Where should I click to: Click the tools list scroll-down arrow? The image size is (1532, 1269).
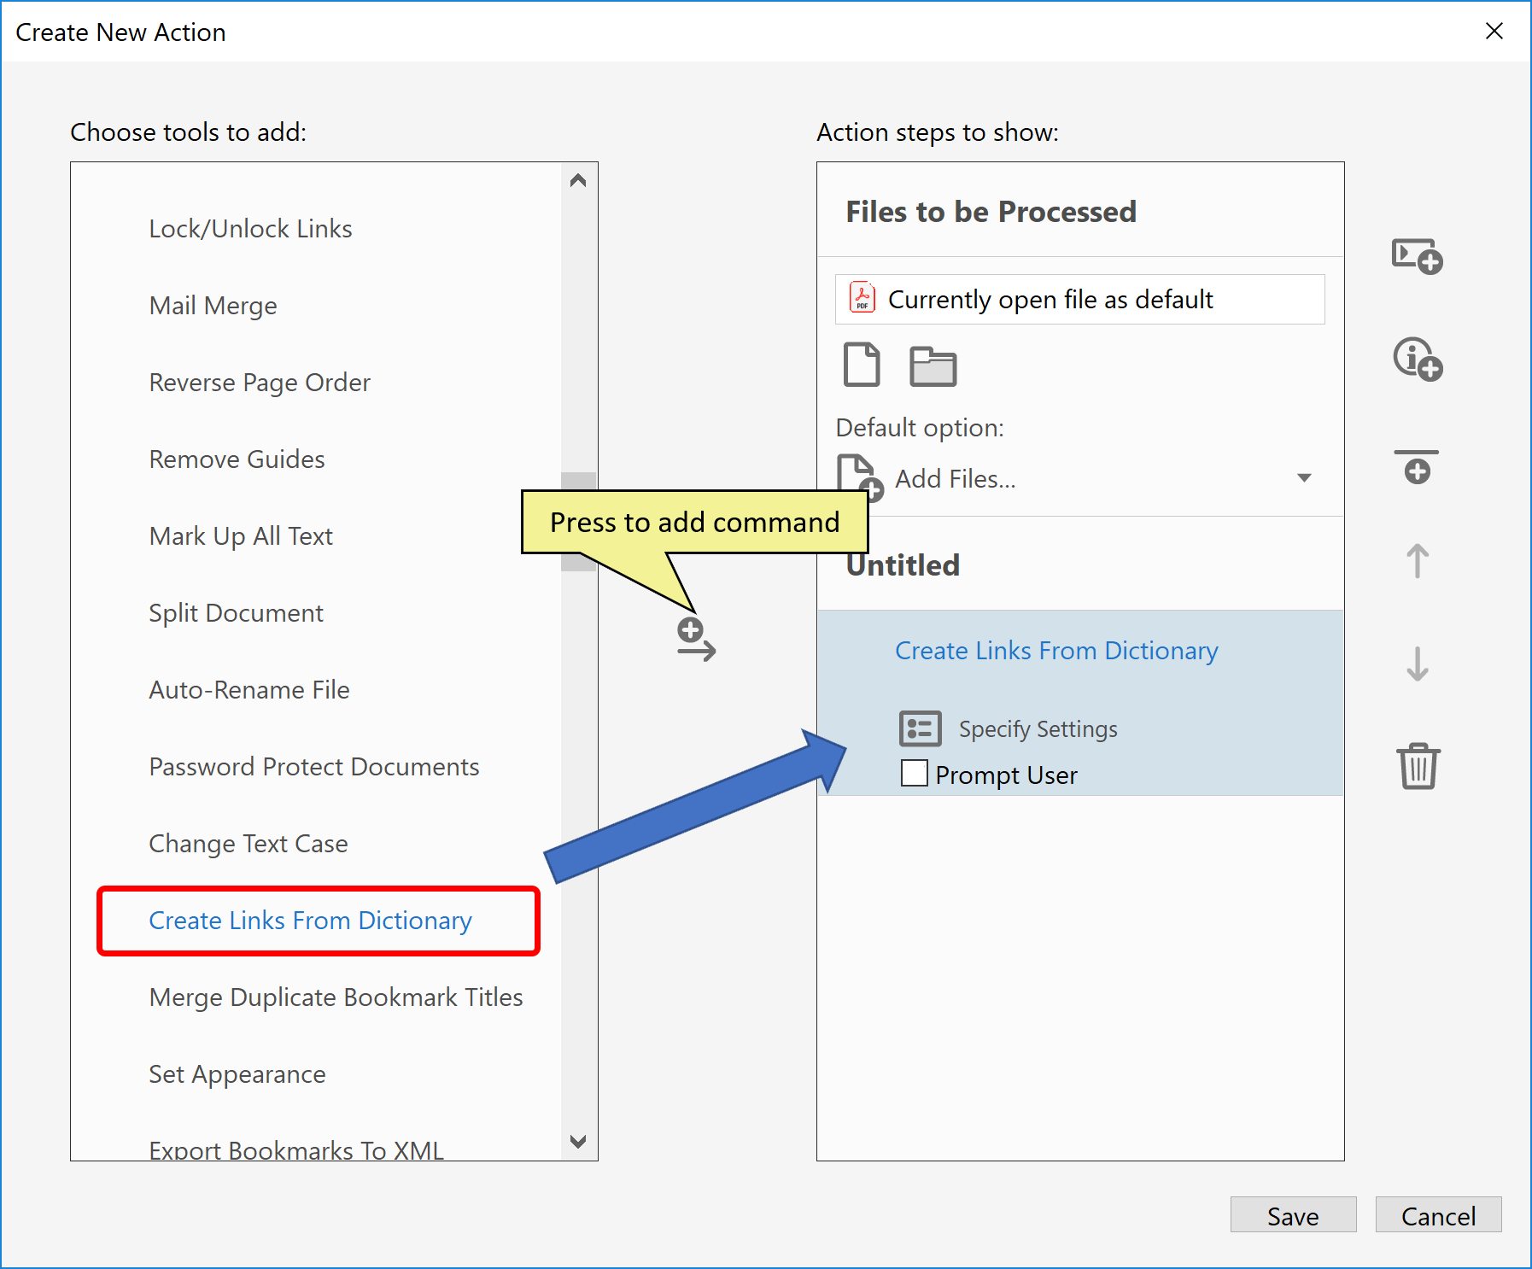point(578,1142)
